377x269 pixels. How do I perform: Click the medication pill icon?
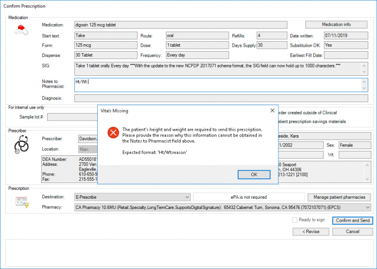coord(21,30)
